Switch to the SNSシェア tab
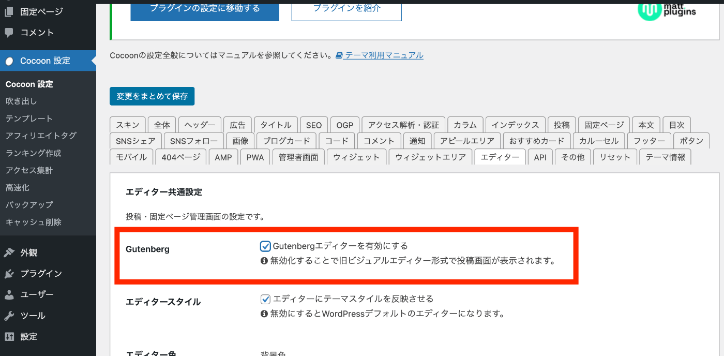724x356 pixels. pyautogui.click(x=135, y=141)
